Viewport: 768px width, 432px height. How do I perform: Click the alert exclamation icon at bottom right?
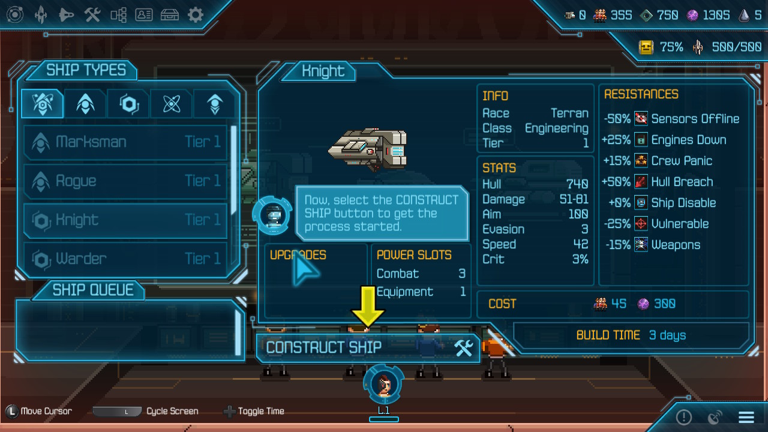pos(684,417)
